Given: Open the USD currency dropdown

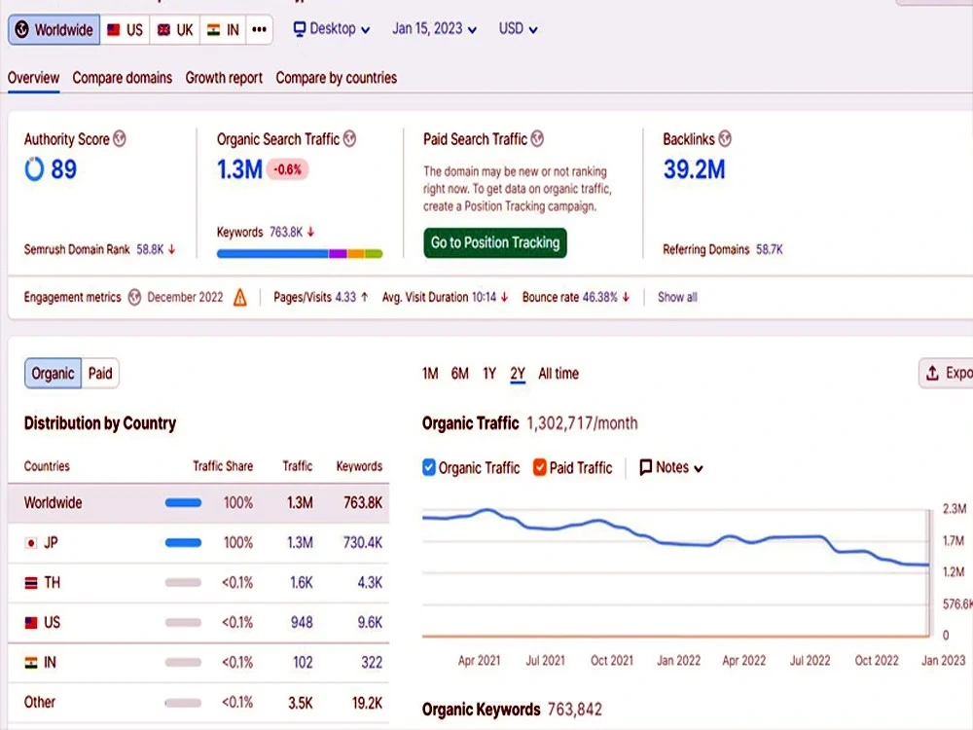Looking at the screenshot, I should pyautogui.click(x=519, y=29).
